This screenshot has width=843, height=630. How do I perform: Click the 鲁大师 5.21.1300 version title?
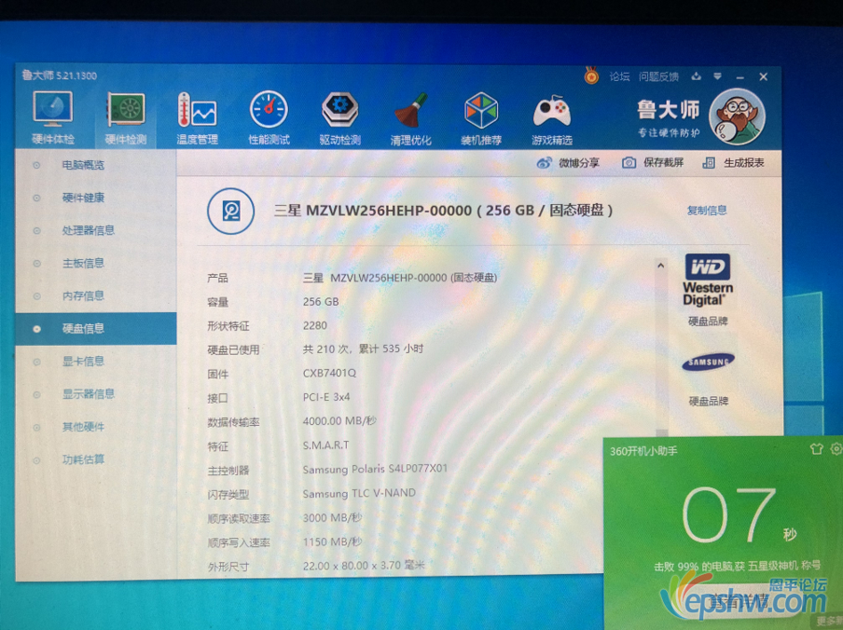(x=59, y=75)
